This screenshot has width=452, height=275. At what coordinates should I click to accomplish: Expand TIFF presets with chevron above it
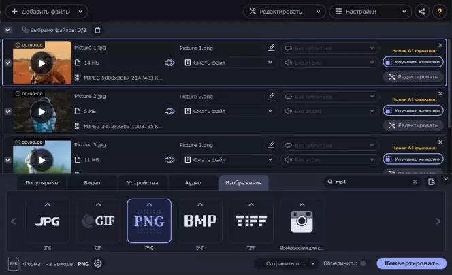pyautogui.click(x=251, y=204)
